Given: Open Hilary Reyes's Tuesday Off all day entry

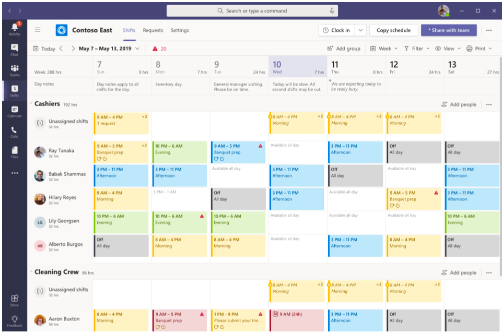Looking at the screenshot, I should pos(238,199).
